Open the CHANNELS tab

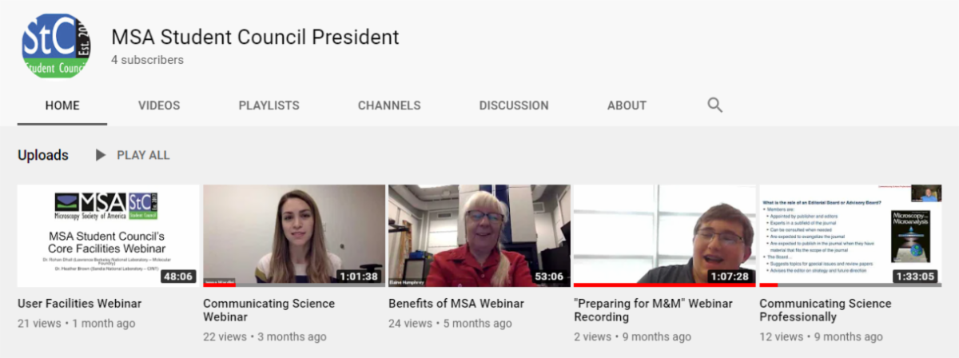pyautogui.click(x=389, y=105)
